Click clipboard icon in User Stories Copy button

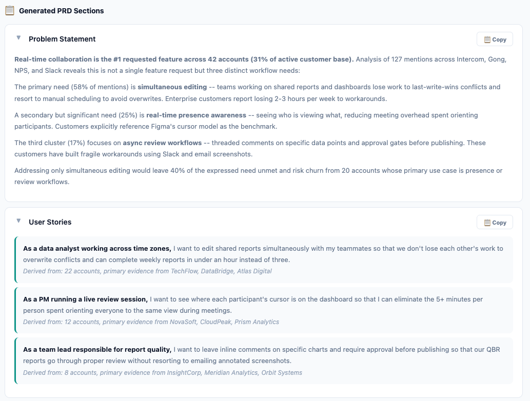pos(487,223)
